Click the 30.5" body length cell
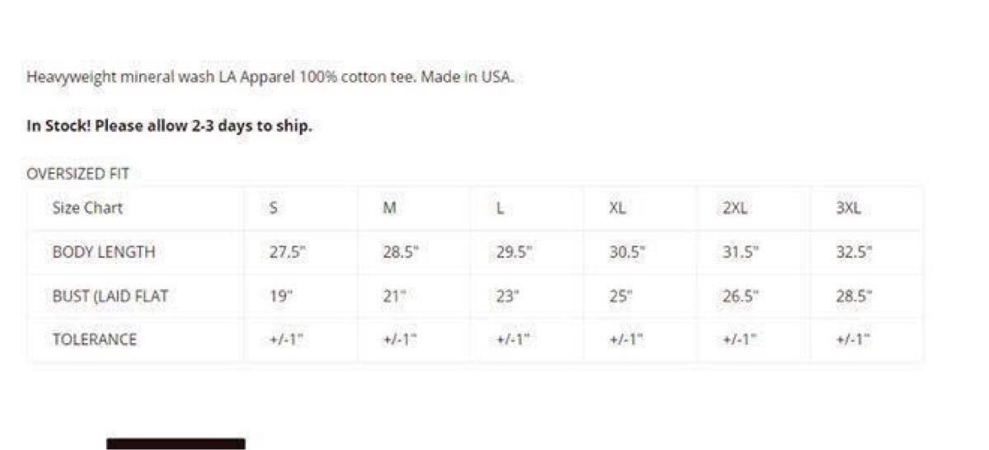The width and height of the screenshot is (989, 450). (x=627, y=252)
